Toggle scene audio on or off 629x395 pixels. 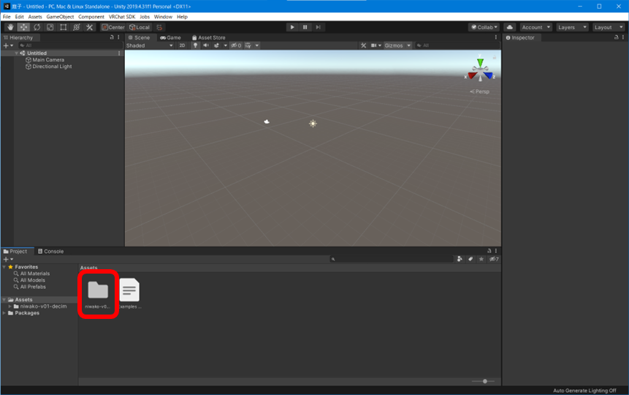[x=205, y=45]
